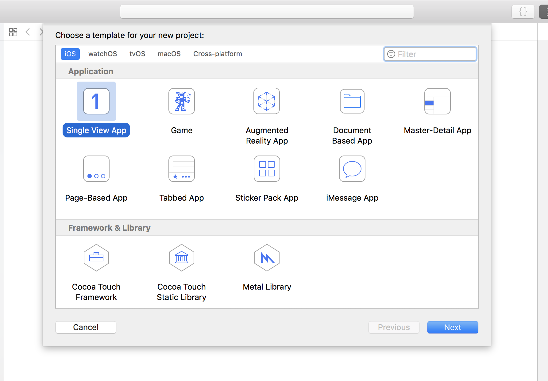This screenshot has height=381, width=548.
Task: Select the Tabbed App template
Action: click(181, 169)
